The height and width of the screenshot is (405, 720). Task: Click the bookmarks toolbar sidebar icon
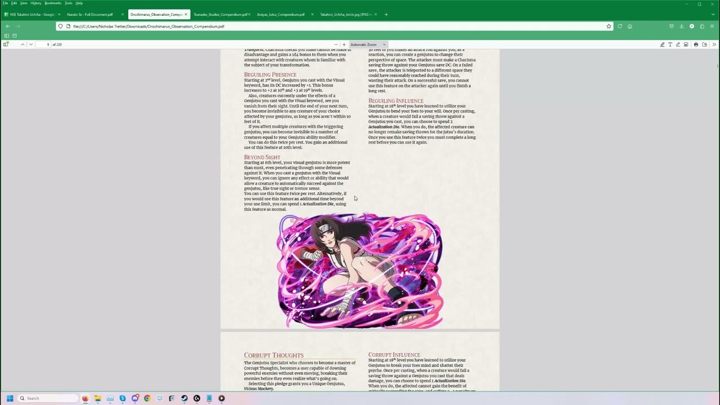(7, 35)
